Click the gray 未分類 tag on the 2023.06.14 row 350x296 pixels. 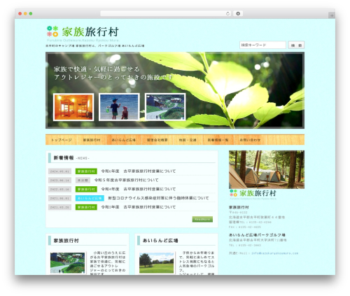coord(83,181)
